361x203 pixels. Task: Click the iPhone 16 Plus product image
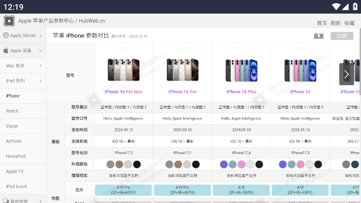pos(242,70)
